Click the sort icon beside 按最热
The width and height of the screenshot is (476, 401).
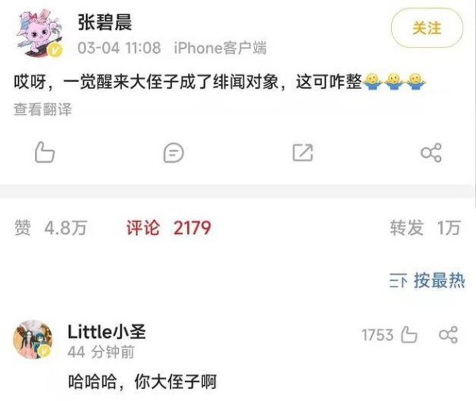(x=398, y=281)
